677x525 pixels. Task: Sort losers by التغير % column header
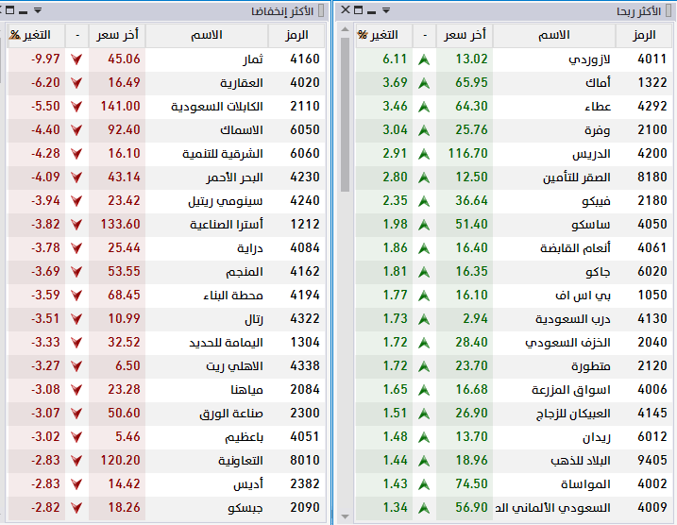(x=36, y=35)
